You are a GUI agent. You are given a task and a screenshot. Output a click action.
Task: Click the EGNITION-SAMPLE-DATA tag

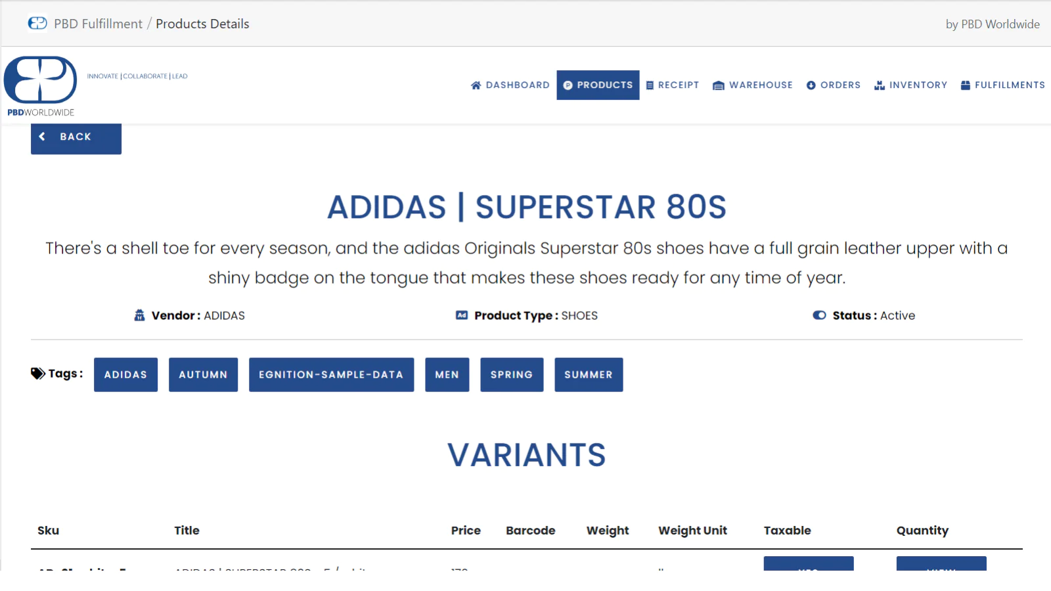click(331, 375)
